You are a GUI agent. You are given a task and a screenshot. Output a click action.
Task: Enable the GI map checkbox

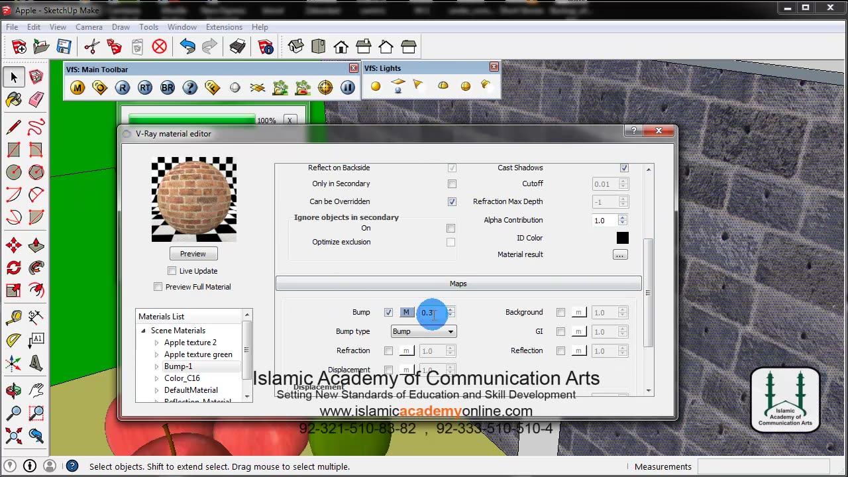560,331
